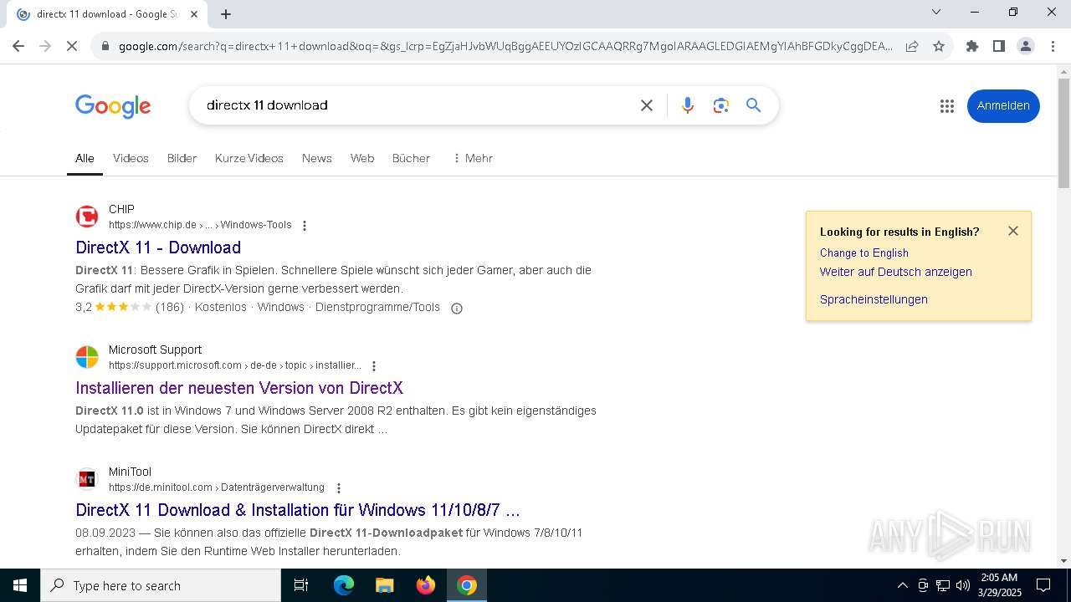Click the chip.de Windows-Tools breadcrumb URL
This screenshot has height=602, width=1071.
200,225
